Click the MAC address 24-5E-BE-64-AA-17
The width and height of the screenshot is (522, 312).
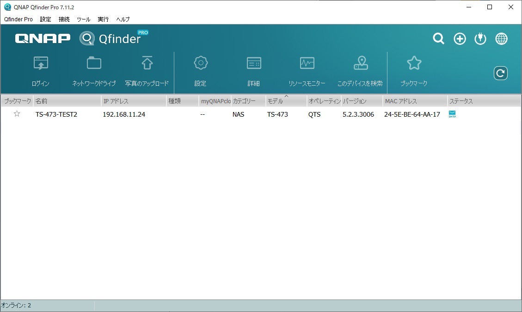tap(412, 114)
